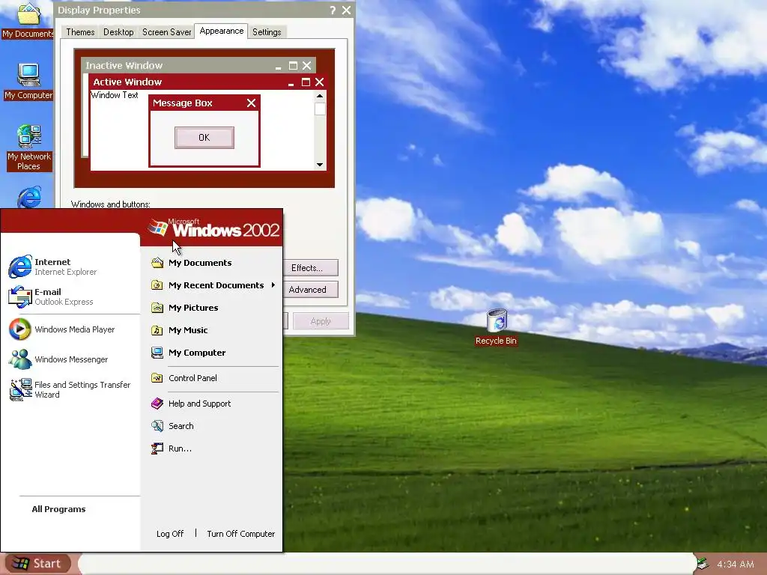Switch to the Themes tab
The image size is (767, 575).
[80, 31]
